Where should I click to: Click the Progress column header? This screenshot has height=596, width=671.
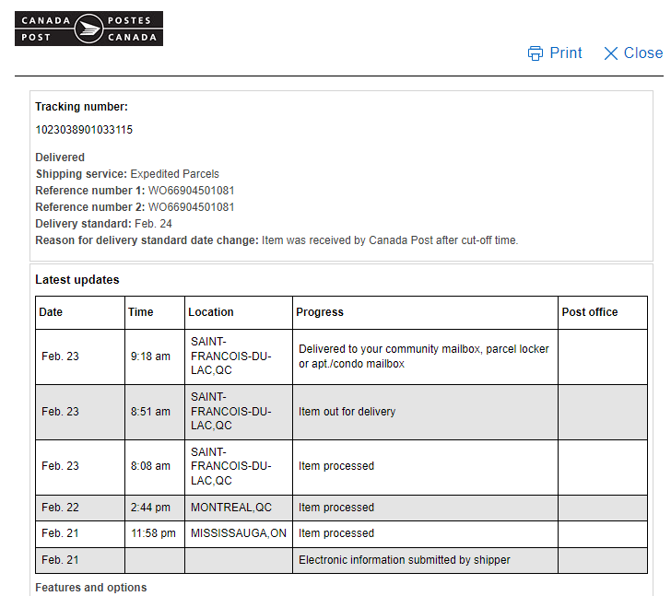coord(320,312)
